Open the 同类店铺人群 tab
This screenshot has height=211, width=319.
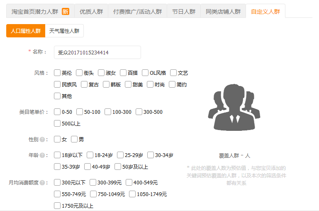pyautogui.click(x=223, y=12)
